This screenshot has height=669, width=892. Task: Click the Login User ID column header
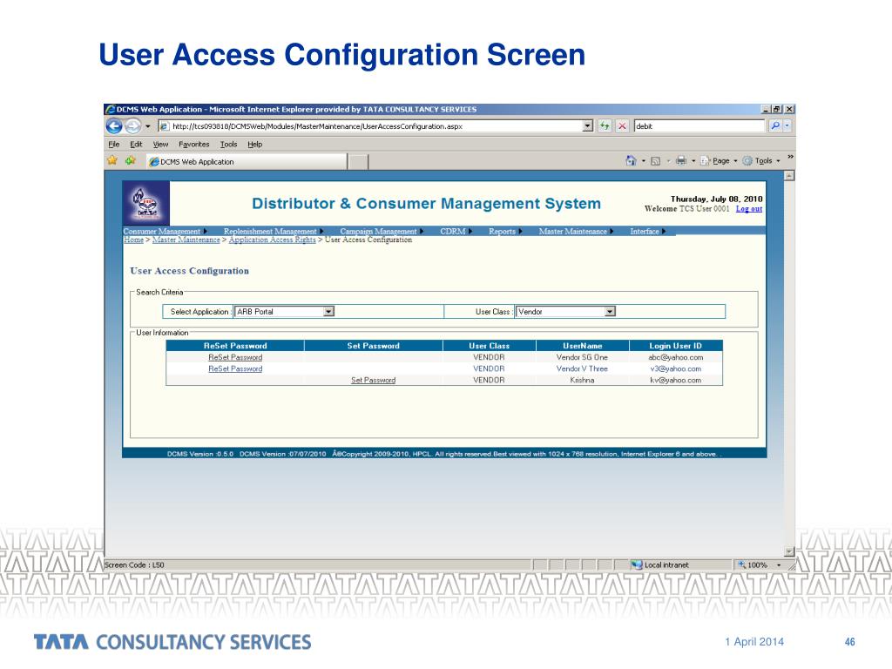pyautogui.click(x=676, y=346)
